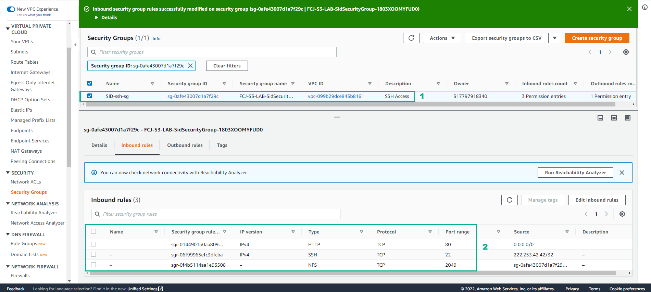Select the SSH port 22 rule checkbox
This screenshot has height=292, width=651.
(93, 254)
